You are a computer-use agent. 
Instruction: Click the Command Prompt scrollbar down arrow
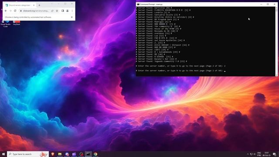[276, 75]
